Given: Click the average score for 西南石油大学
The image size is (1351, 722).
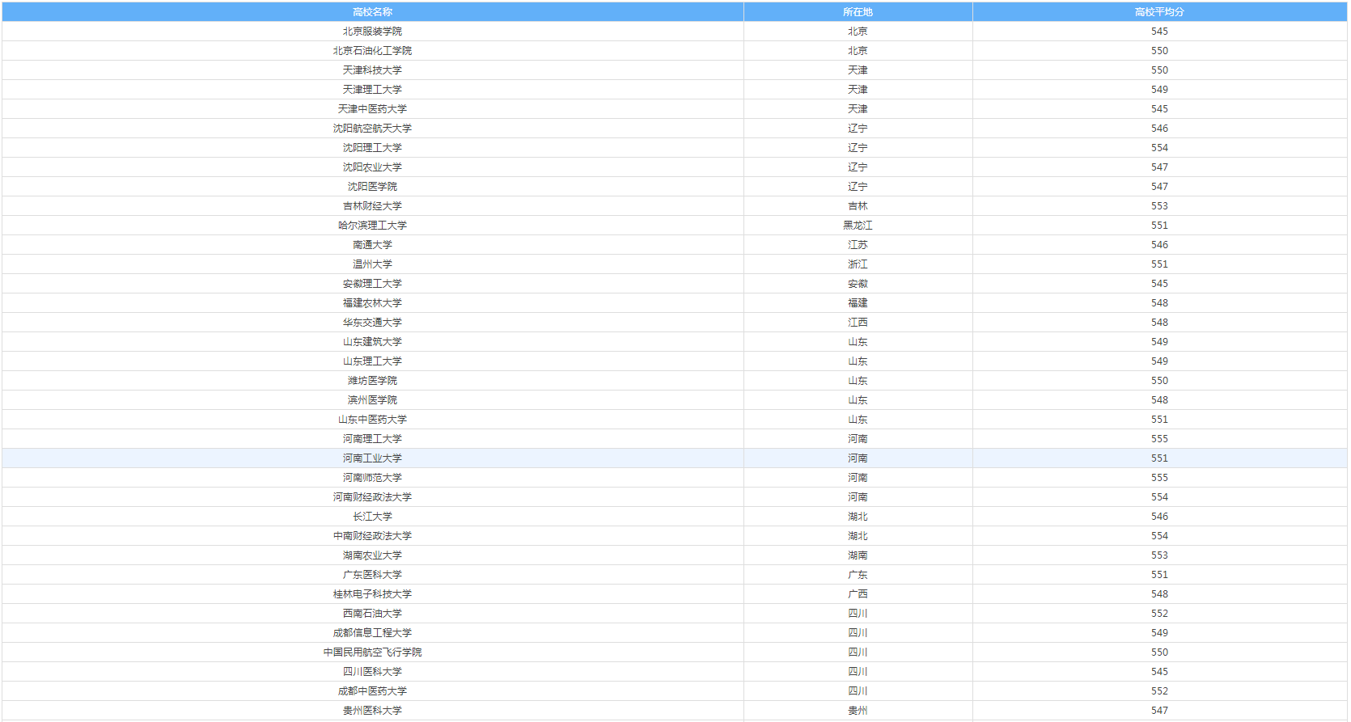Looking at the screenshot, I should coord(1159,614).
